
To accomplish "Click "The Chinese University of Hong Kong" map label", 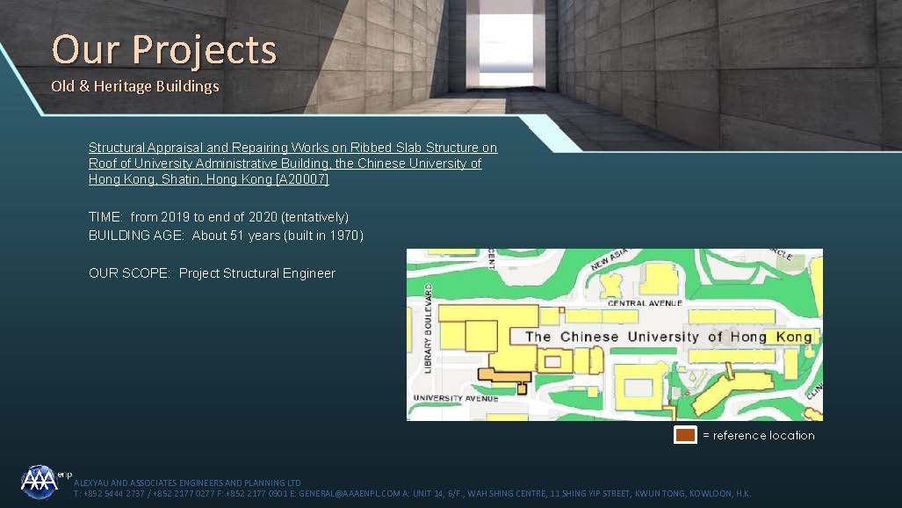I will click(x=667, y=337).
